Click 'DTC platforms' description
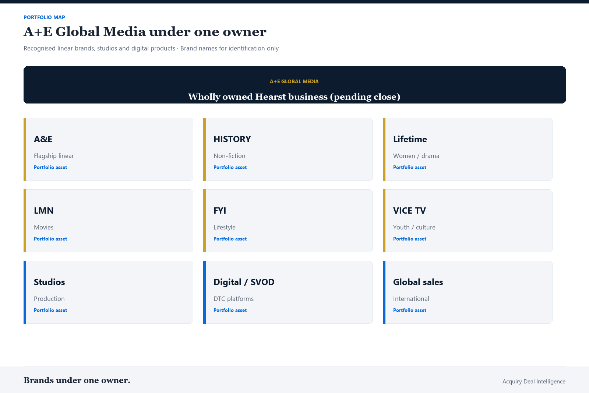 (233, 299)
